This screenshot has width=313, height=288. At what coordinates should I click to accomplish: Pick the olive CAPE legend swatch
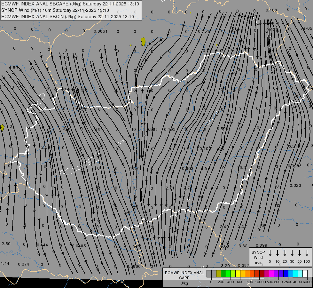219,274
